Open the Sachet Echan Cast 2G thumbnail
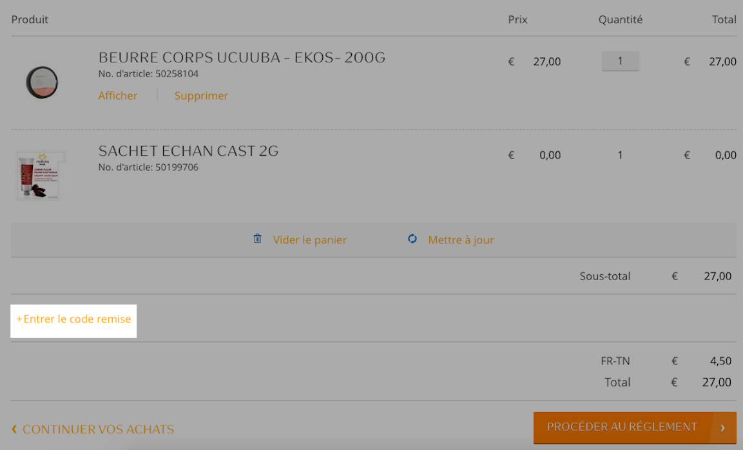Image resolution: width=743 pixels, height=450 pixels. click(41, 175)
